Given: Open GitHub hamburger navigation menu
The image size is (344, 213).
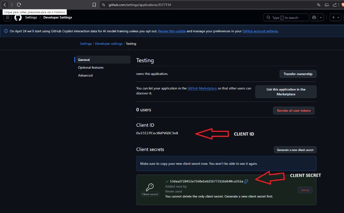Looking at the screenshot, I should click(7, 17).
